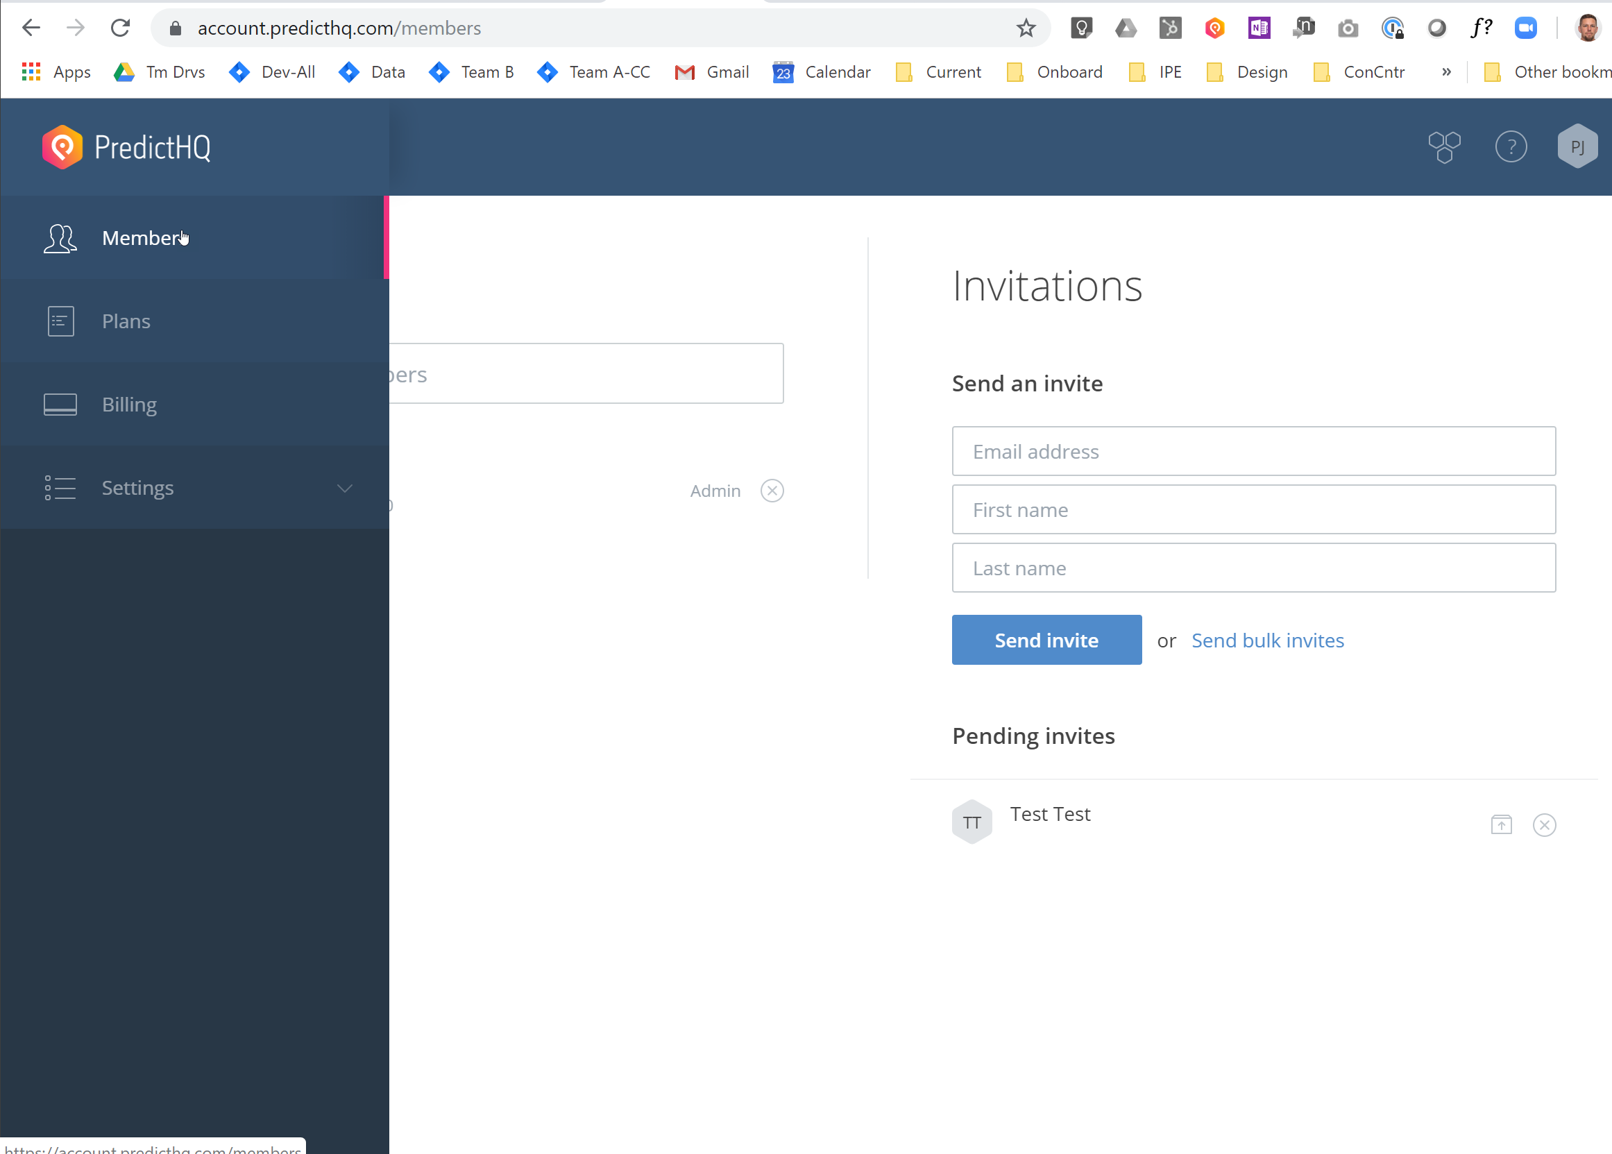Cancel the Test Test pending invite
The image size is (1612, 1154).
(x=1545, y=824)
